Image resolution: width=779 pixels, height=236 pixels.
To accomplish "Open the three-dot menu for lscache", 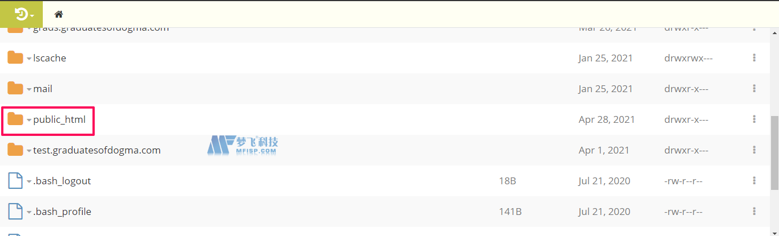I will 754,58.
